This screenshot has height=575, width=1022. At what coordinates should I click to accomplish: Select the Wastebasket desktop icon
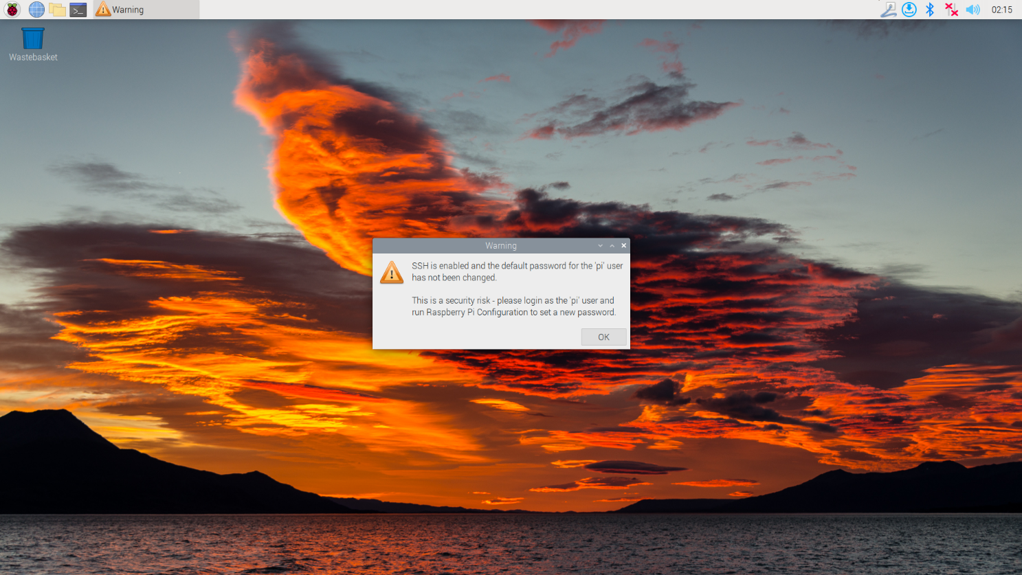[33, 40]
